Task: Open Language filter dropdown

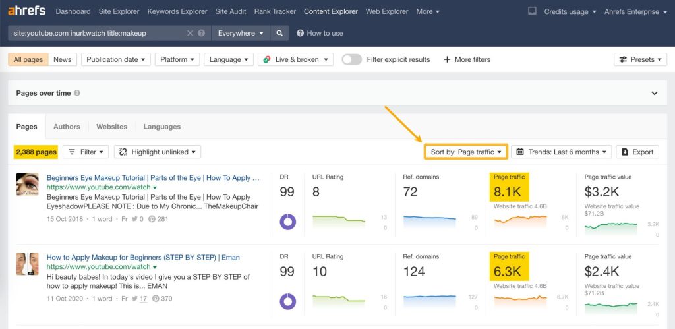Action: pos(229,59)
